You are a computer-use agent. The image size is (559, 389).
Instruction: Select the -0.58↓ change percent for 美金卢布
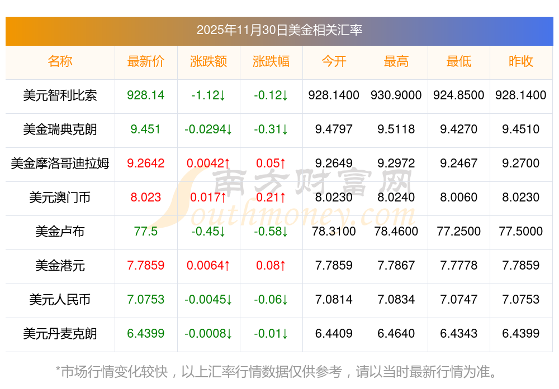click(x=271, y=232)
